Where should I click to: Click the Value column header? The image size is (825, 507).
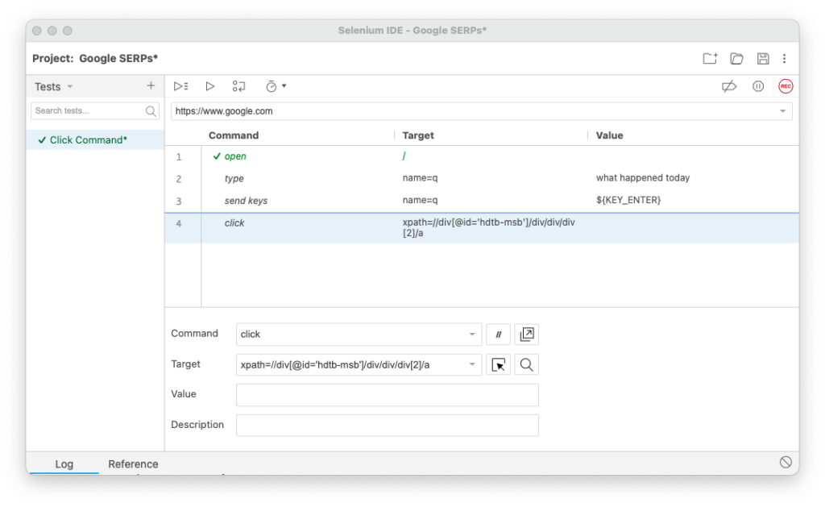point(609,135)
